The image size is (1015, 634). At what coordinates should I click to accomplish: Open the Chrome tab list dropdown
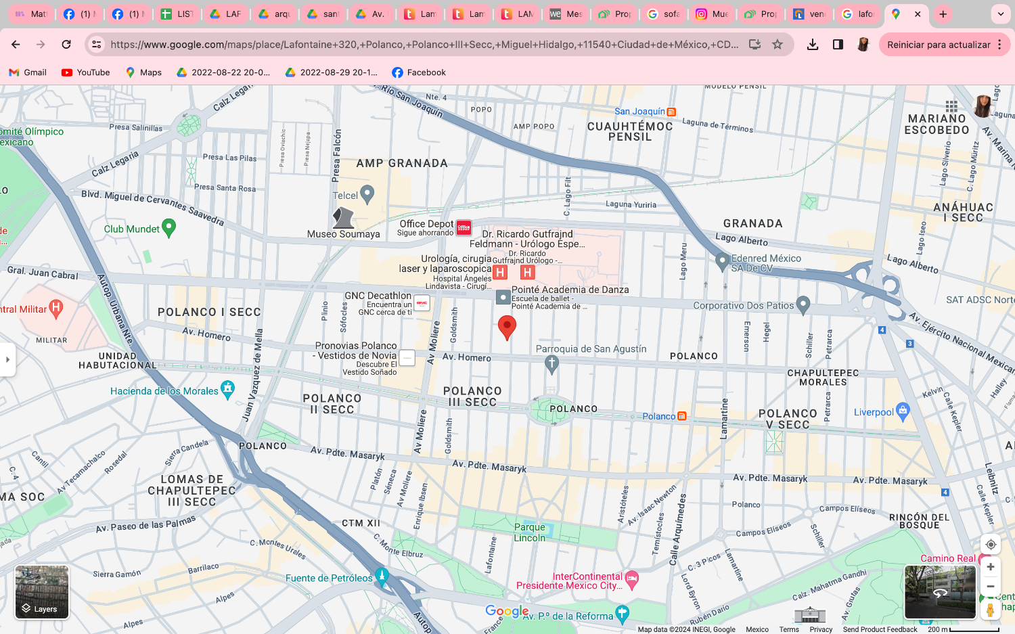click(x=1001, y=14)
